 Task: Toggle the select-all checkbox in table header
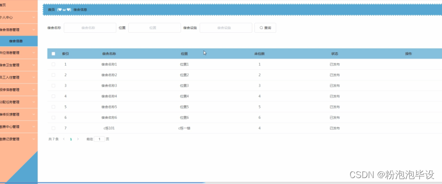[x=53, y=54]
